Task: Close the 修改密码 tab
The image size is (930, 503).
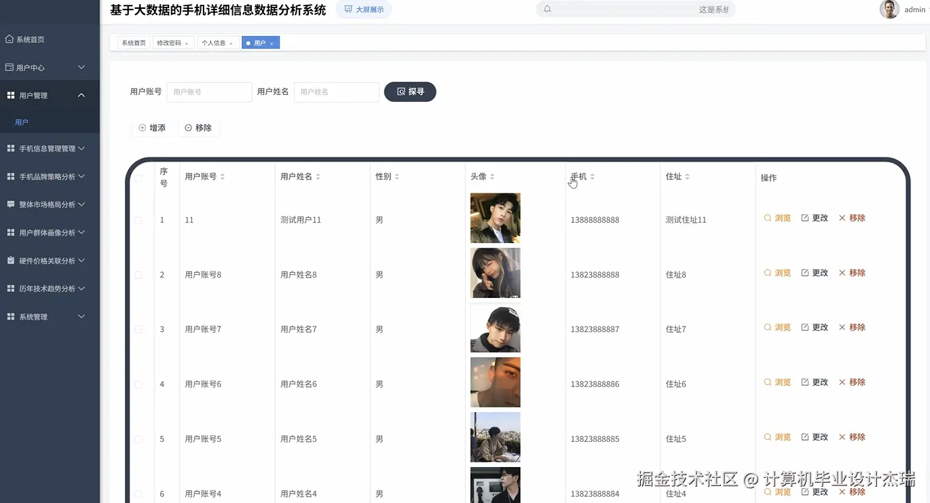Action: click(x=187, y=43)
